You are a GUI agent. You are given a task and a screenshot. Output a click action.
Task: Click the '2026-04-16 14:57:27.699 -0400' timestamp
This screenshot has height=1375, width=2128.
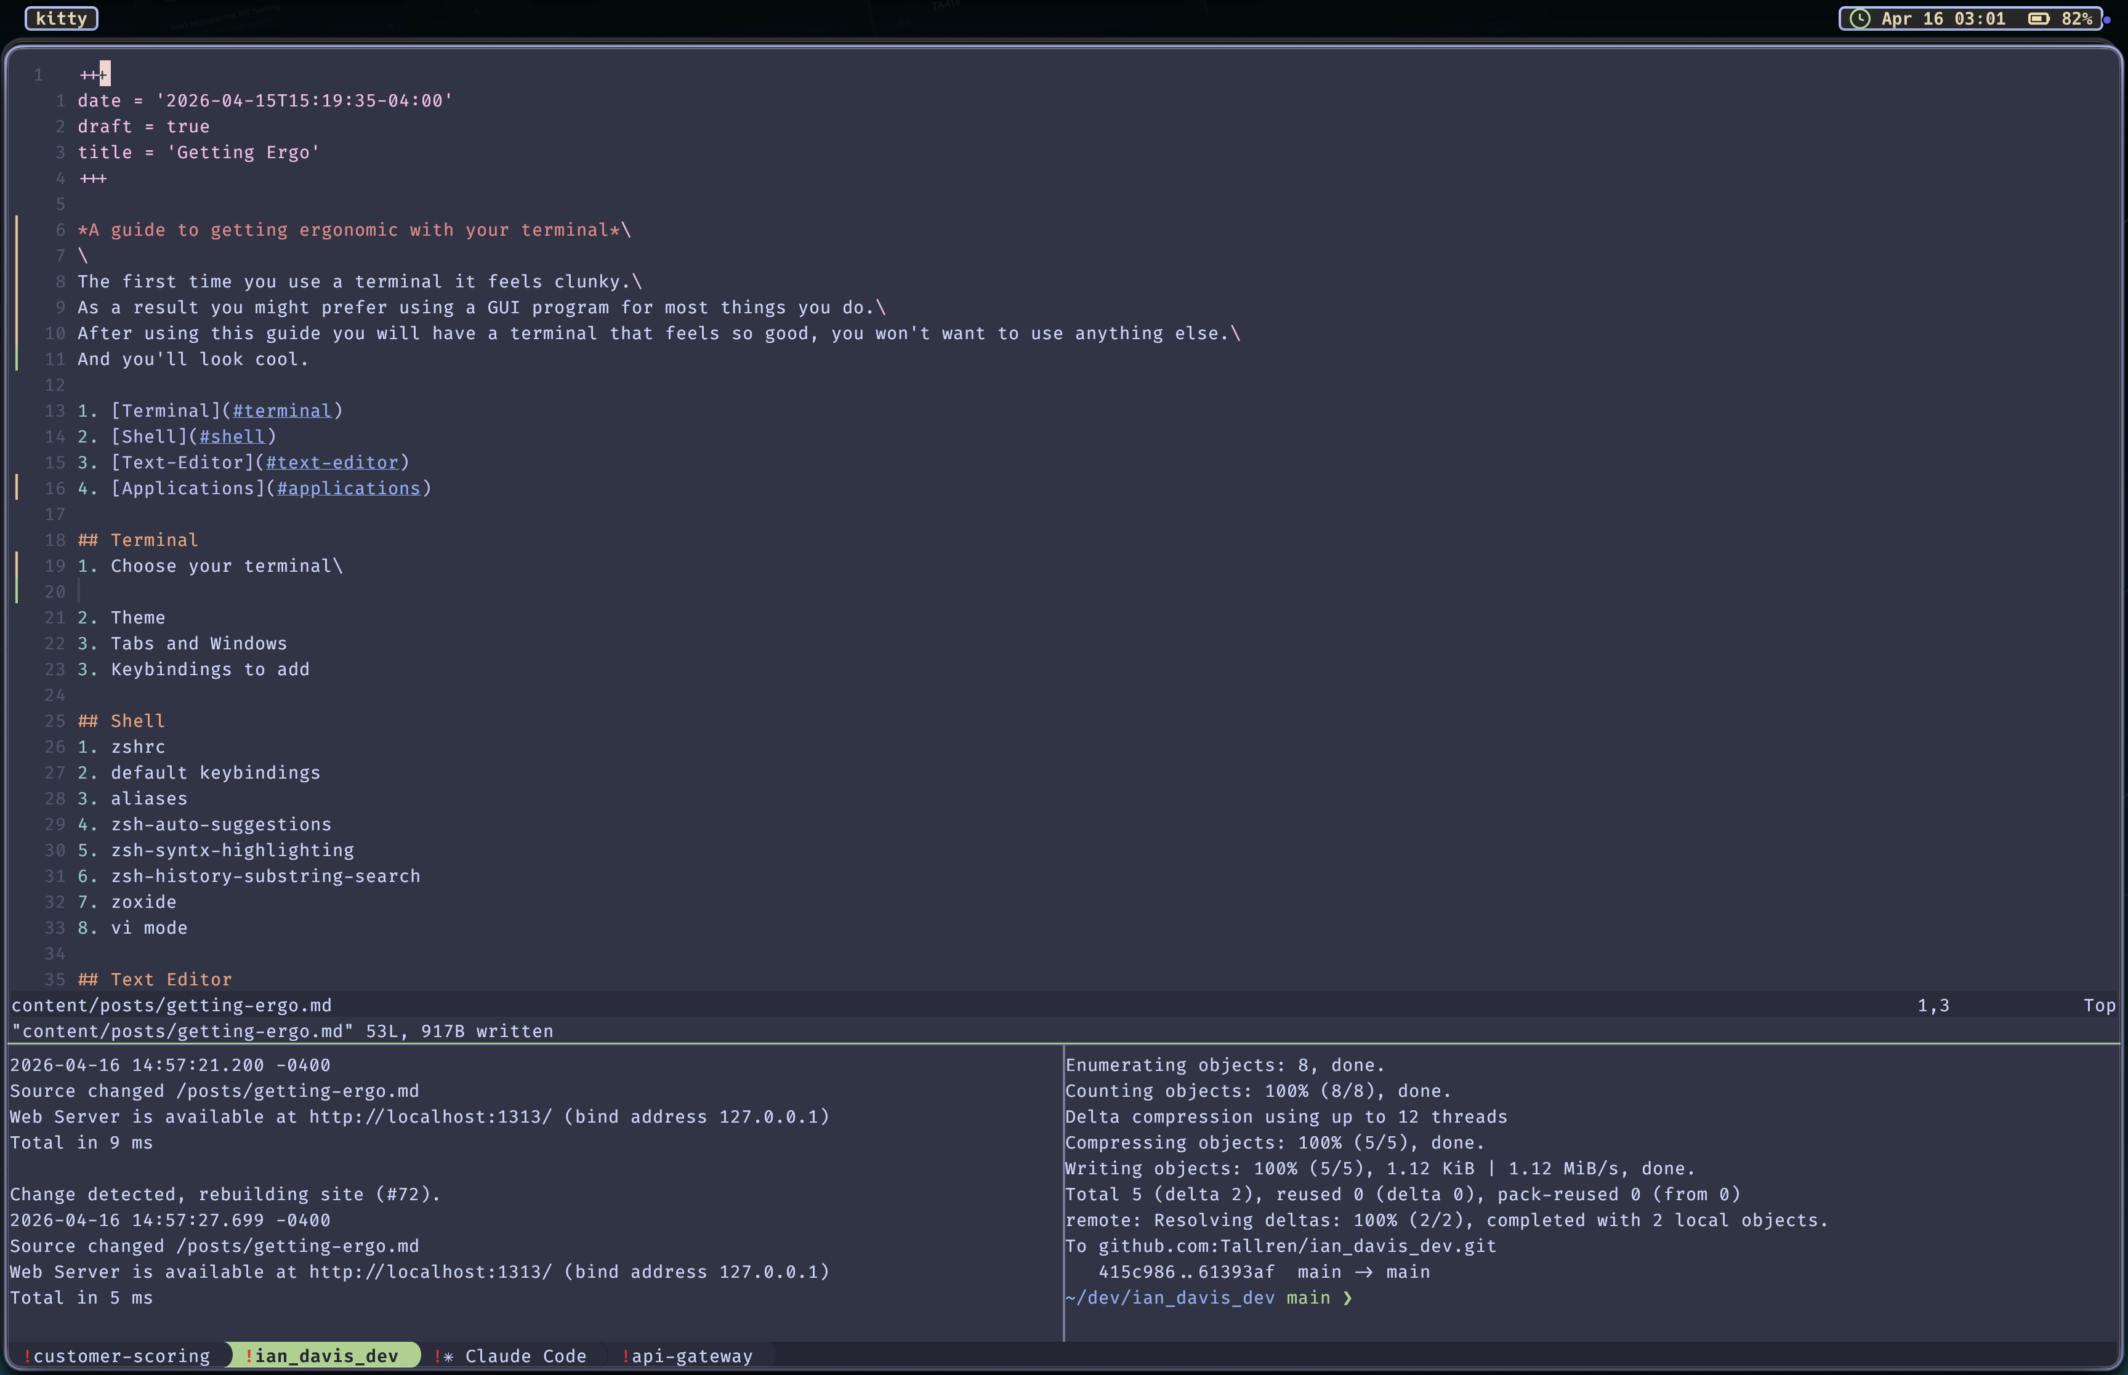coord(170,1221)
